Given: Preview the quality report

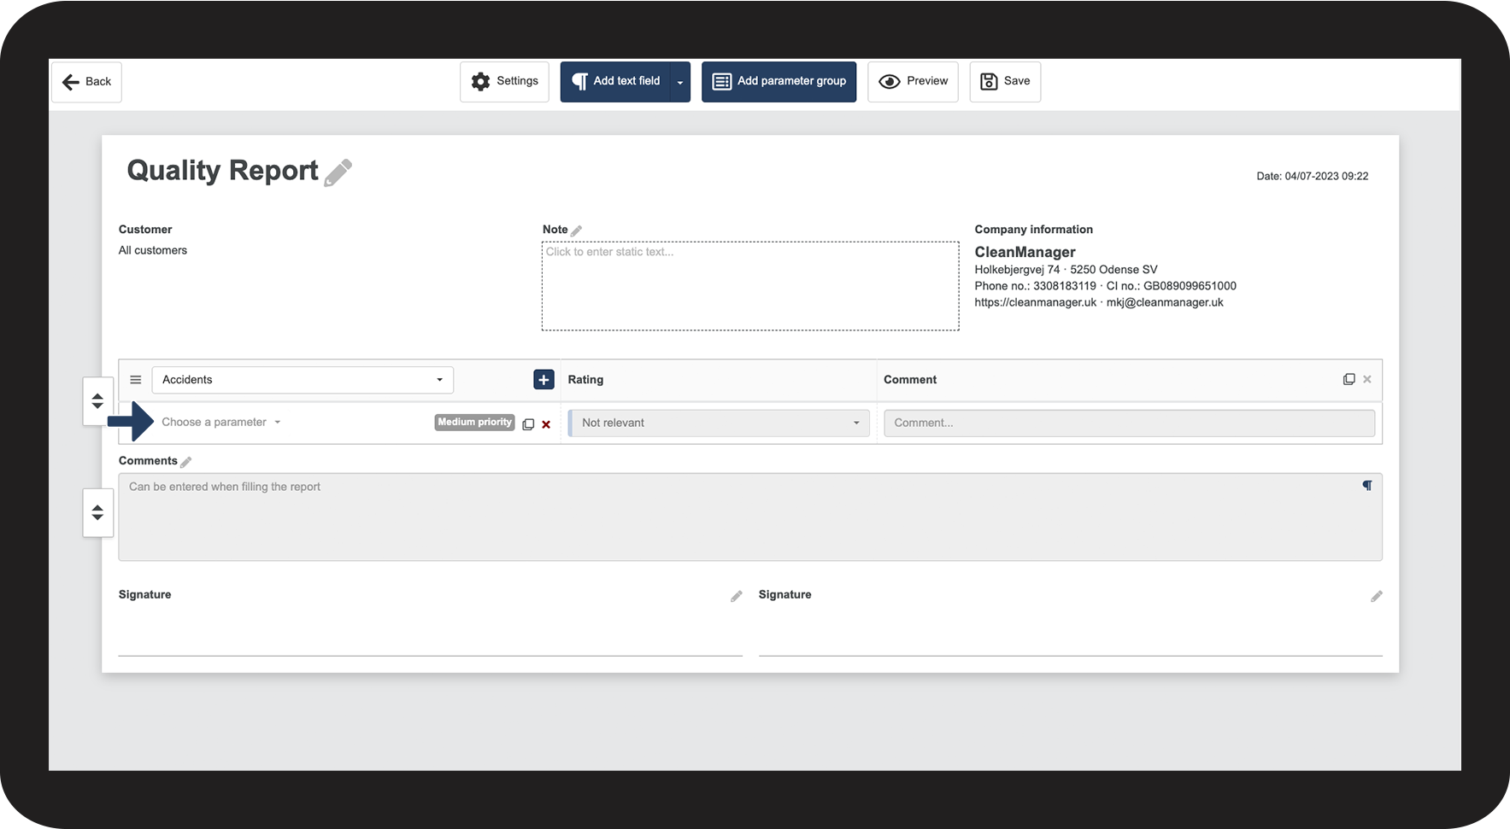Looking at the screenshot, I should pyautogui.click(x=913, y=82).
